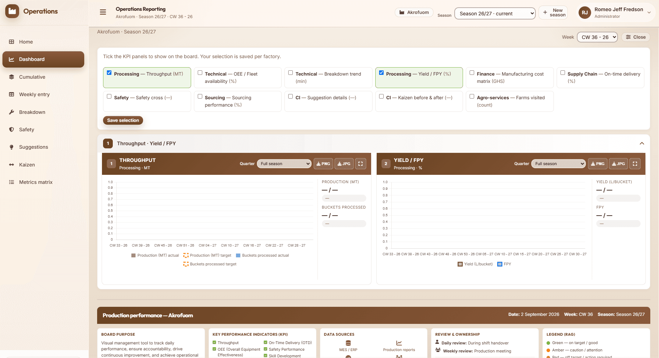Download Throughput chart as PNG
Screen dimensions: 659x358
323,164
